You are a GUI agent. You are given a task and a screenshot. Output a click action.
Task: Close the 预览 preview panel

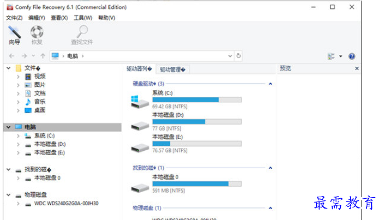point(357,69)
